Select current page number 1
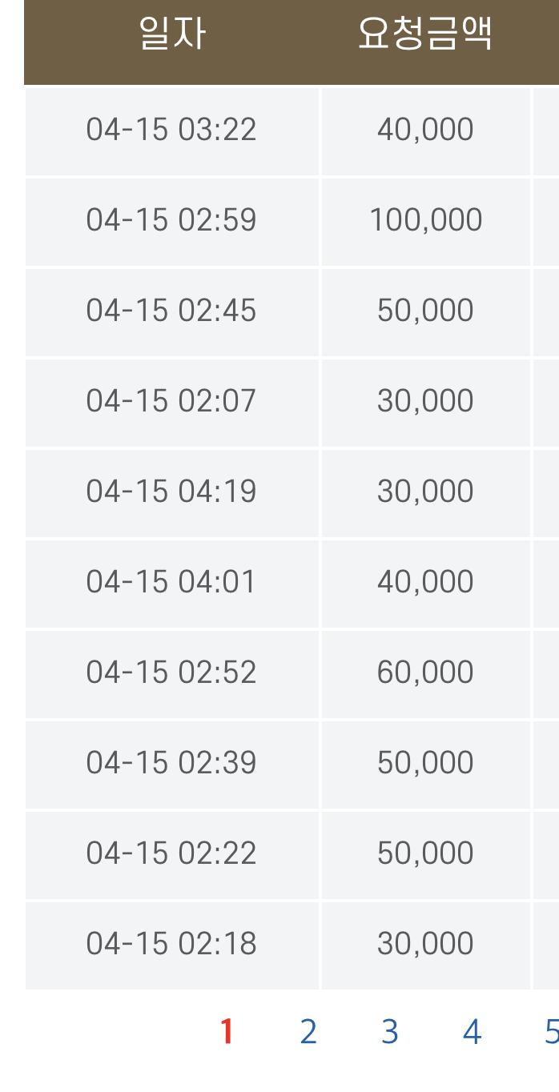Screen dimensions: 559x1092 [x=227, y=1032]
